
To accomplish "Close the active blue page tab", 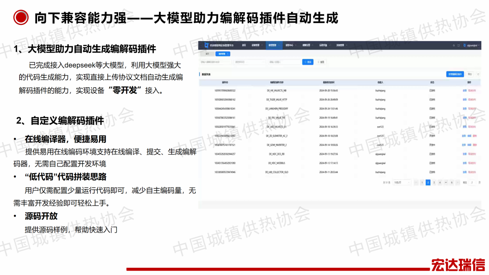I will pos(228,53).
